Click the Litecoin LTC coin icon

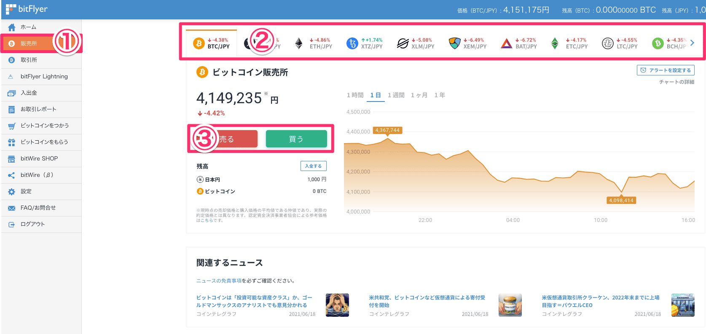[x=607, y=43]
